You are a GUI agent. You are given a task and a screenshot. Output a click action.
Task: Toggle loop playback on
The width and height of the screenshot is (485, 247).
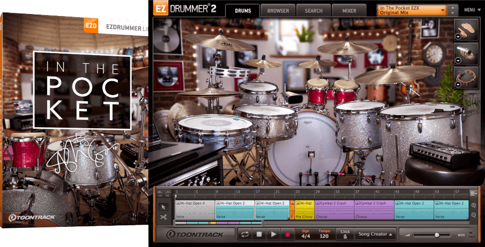[245, 234]
